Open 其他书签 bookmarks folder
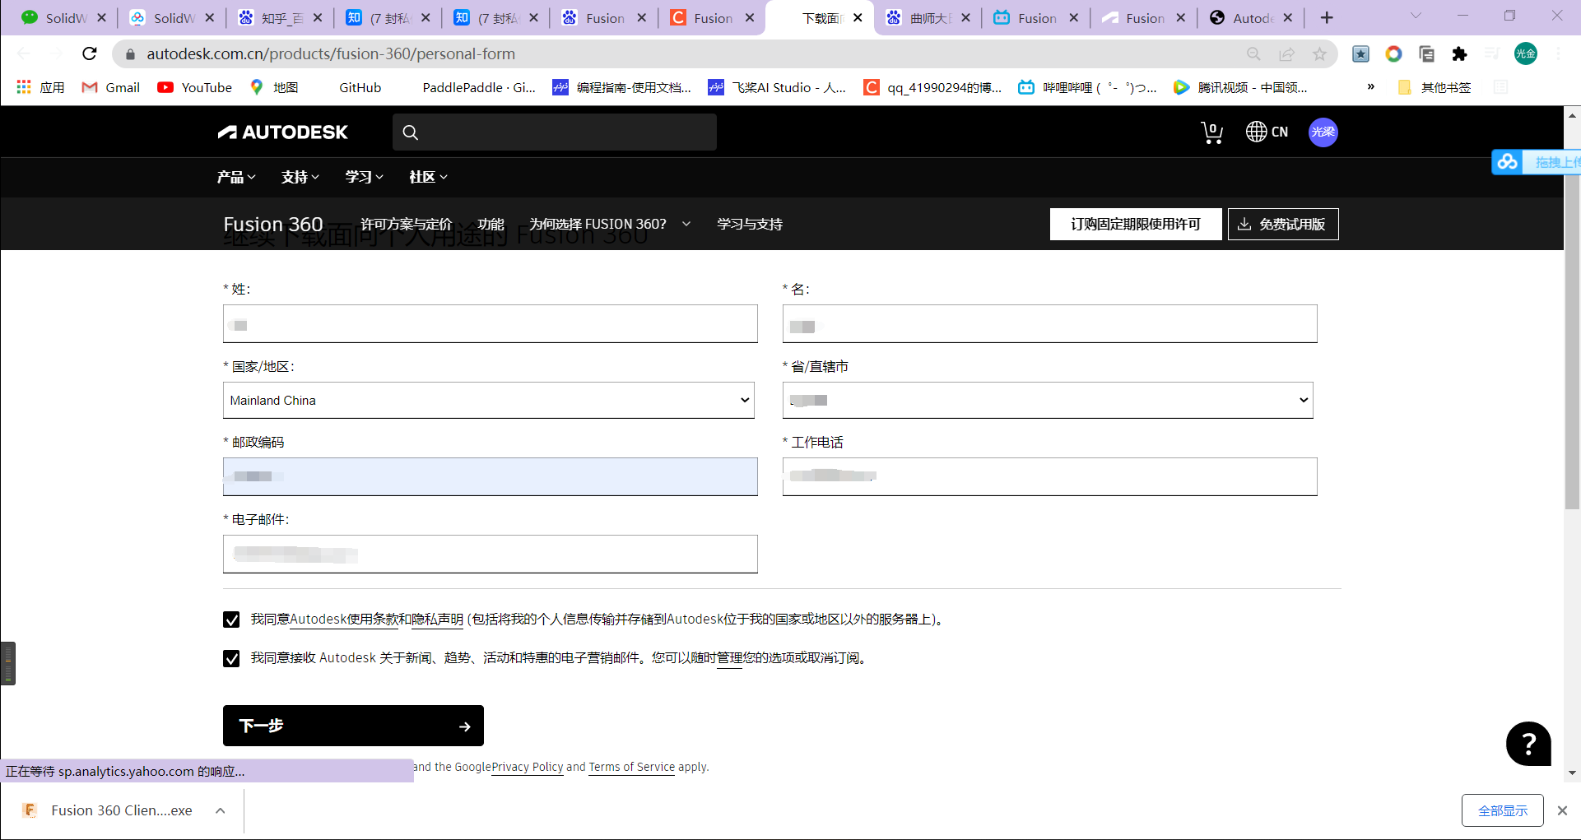 [1435, 87]
